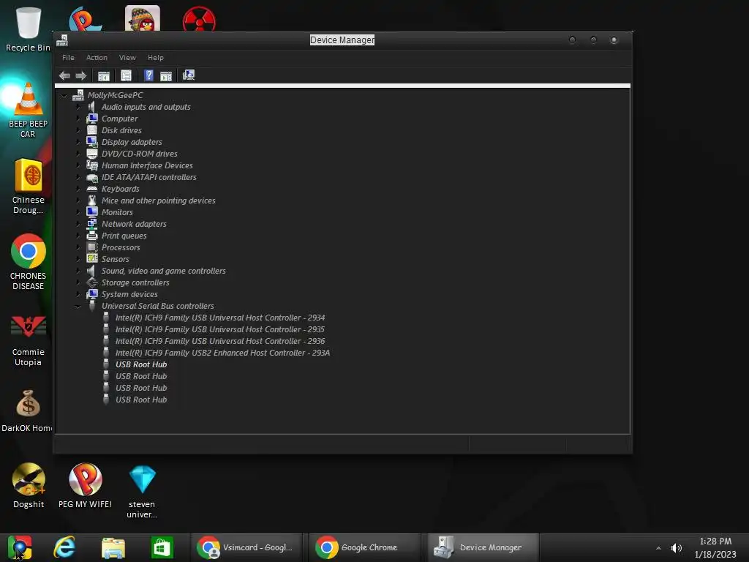
Task: Toggle the Show/Hide Console Tree toolbar icon
Action: pos(104,75)
